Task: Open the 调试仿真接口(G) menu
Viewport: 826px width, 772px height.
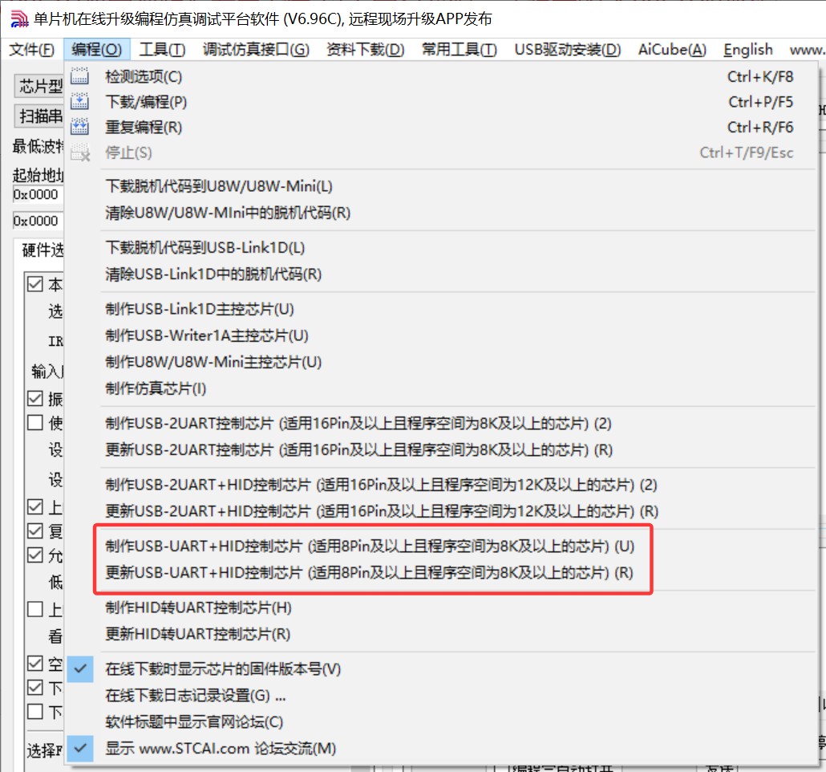Action: pos(256,50)
